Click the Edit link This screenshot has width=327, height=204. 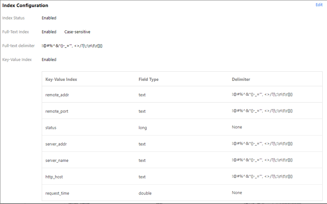tap(319, 5)
